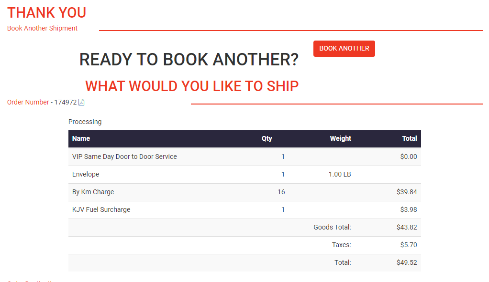
Task: Select the Envelope item name
Action: coord(86,174)
